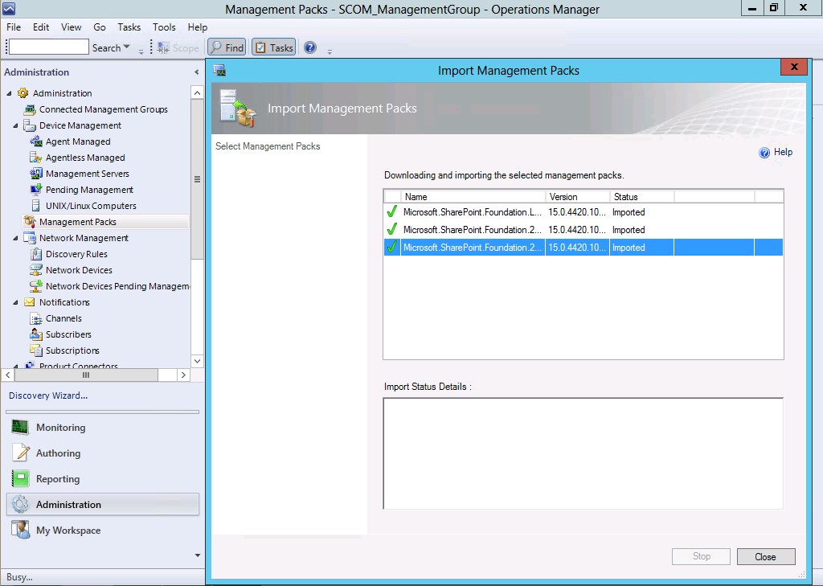The height and width of the screenshot is (586, 823).
Task: Click the UNIX/Linux Computers icon
Action: [x=35, y=206]
